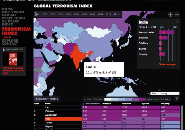
Task: Sort table by Incidents column
Action: pyautogui.click(x=107, y=104)
